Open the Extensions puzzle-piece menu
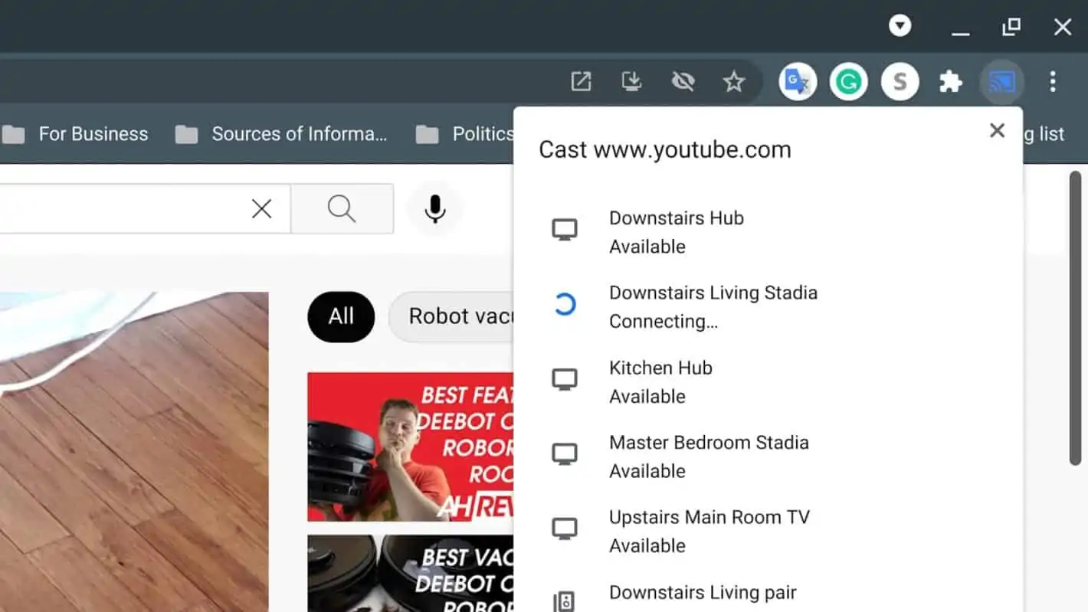Image resolution: width=1088 pixels, height=612 pixels. 951,81
